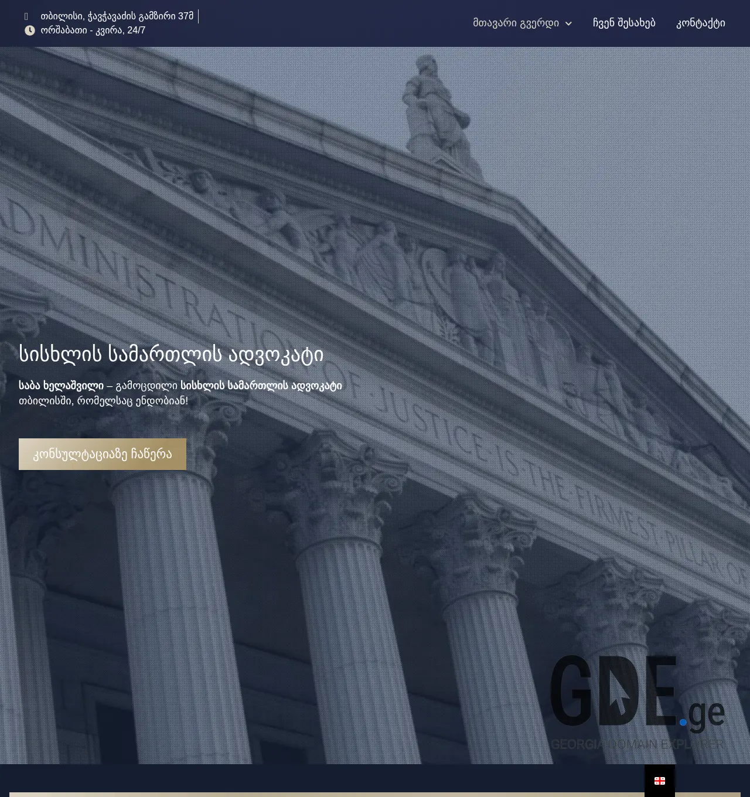The width and height of the screenshot is (750, 797).
Task: Open the language selector at screen bottom
Action: coord(660,780)
